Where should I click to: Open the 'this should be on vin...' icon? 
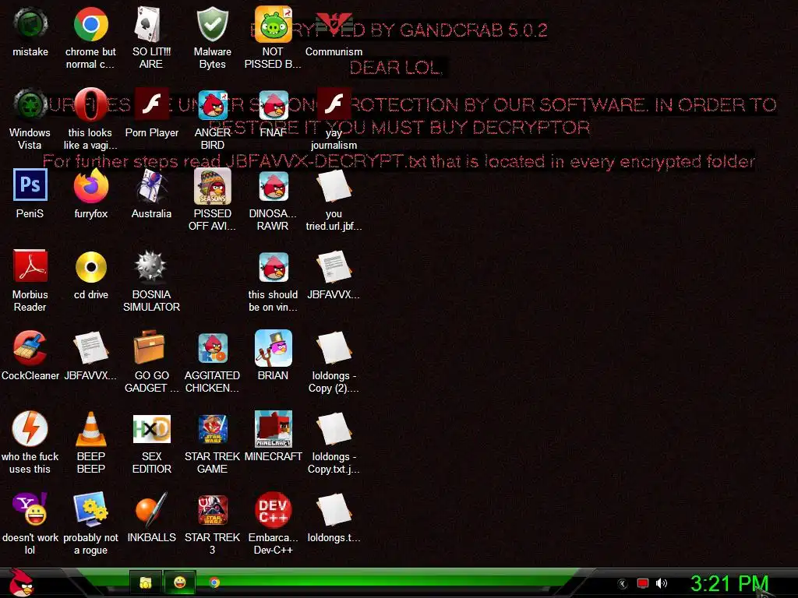tap(273, 267)
